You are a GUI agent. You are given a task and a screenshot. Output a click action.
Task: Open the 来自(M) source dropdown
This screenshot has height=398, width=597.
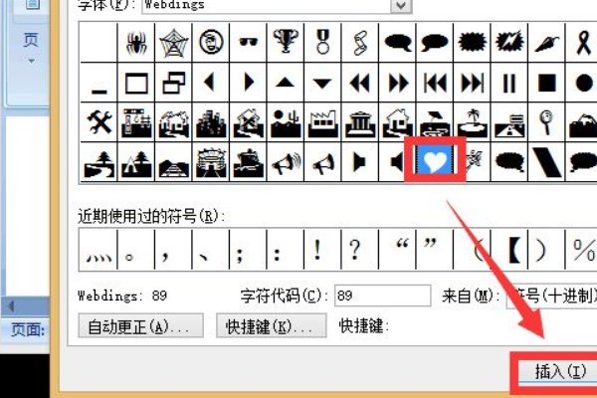[x=551, y=296]
